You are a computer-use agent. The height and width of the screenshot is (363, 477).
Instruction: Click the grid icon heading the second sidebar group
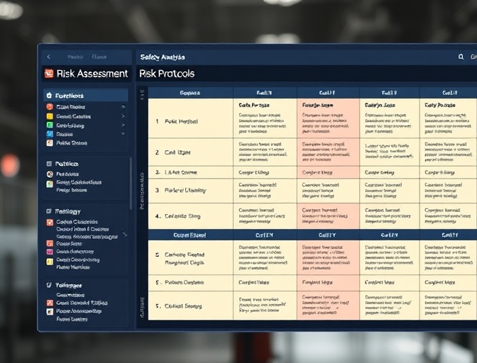pos(49,164)
